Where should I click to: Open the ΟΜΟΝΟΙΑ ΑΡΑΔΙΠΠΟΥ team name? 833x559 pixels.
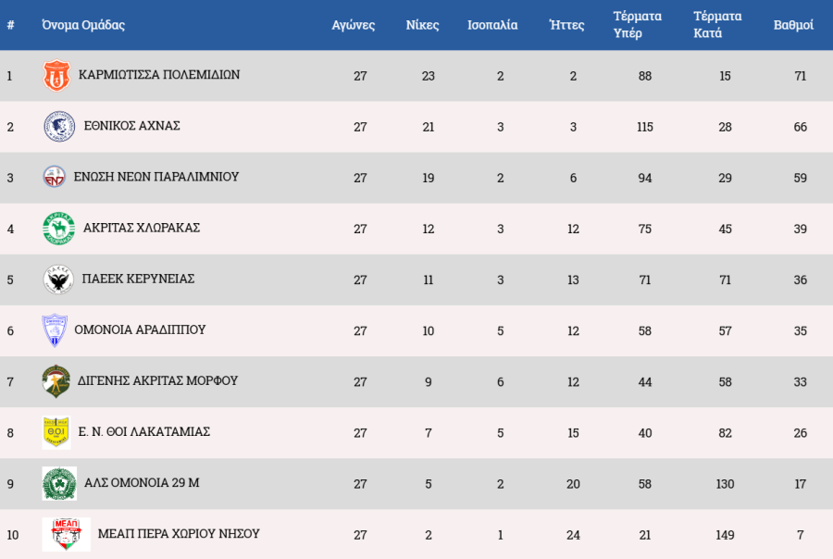[x=140, y=330]
